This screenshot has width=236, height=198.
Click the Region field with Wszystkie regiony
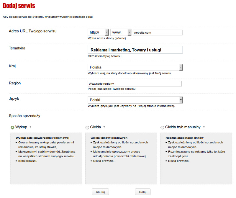tap(135, 84)
